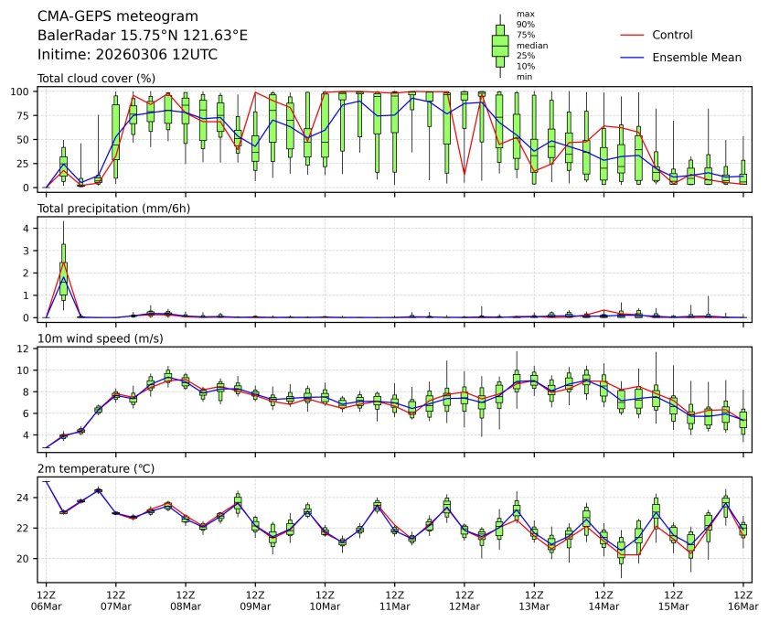
Task: Click the red Control legend line
Action: click(633, 35)
